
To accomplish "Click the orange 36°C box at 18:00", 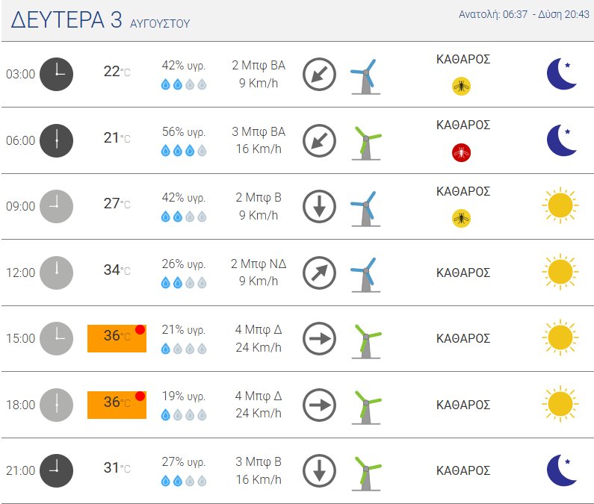I will pyautogui.click(x=117, y=405).
